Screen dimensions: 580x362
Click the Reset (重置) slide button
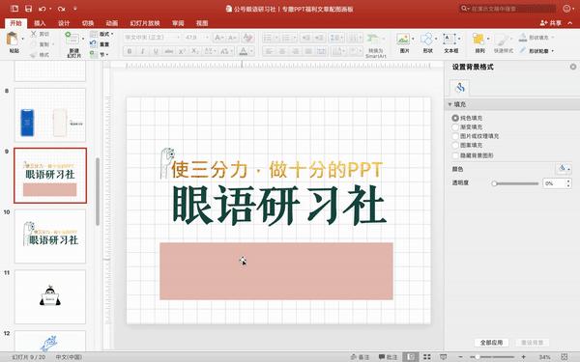100,44
